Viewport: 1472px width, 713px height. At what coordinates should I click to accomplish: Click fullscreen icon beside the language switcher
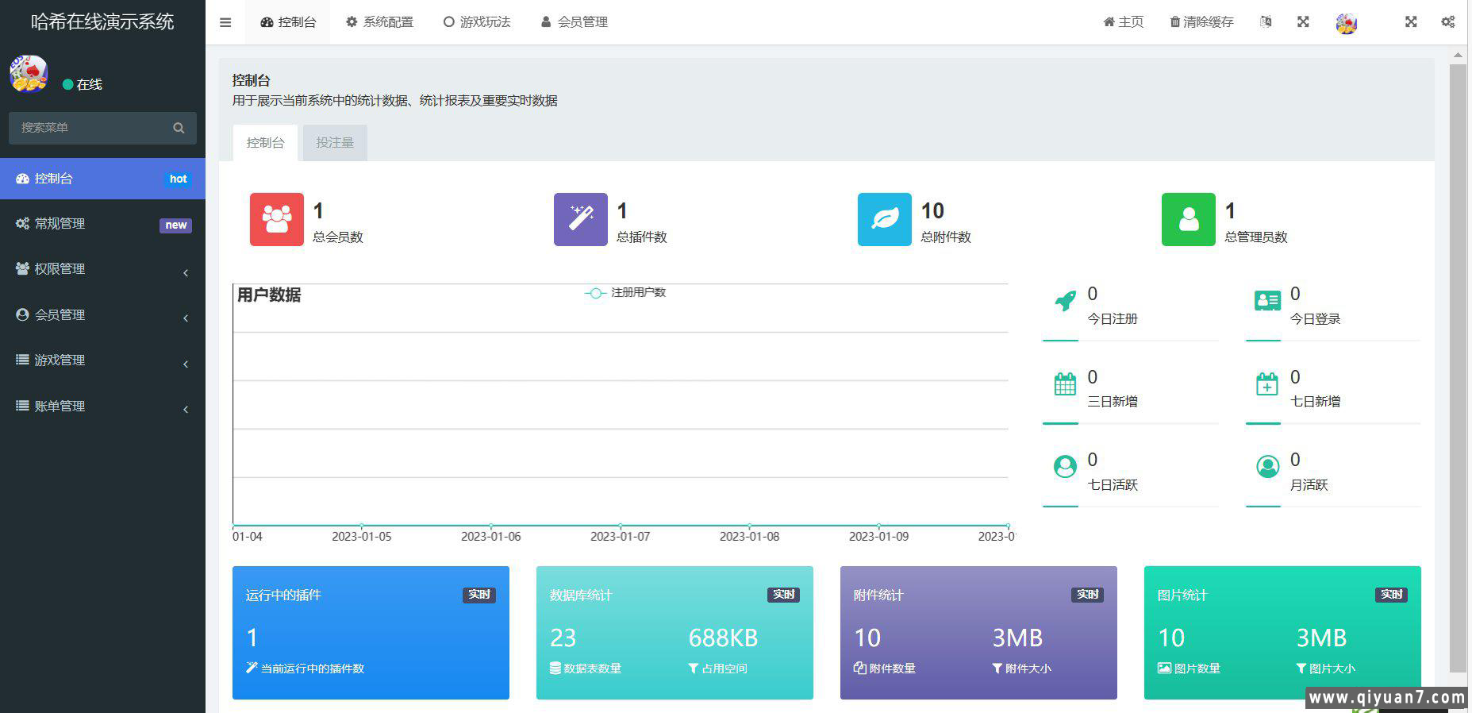click(1303, 22)
